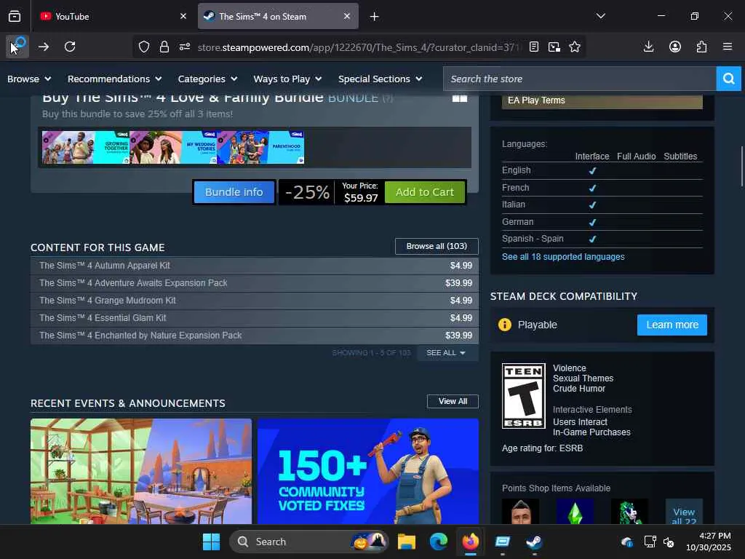This screenshot has height=559, width=745.
Task: Open the clock showing 4:27 PM
Action: point(709,542)
